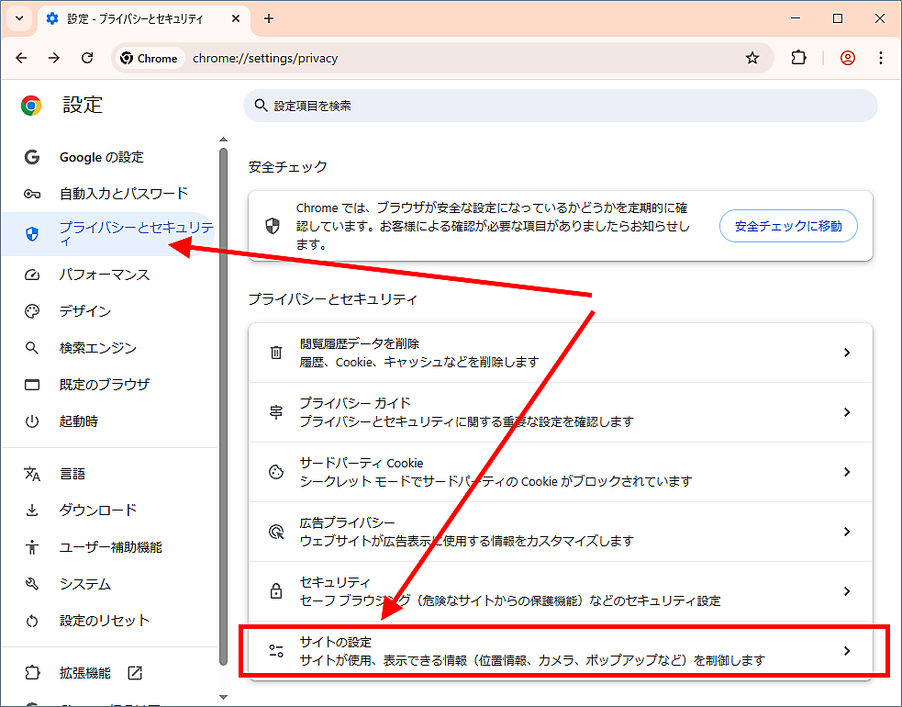The width and height of the screenshot is (902, 707).
Task: Click the browser back arrow
Action: pos(22,58)
